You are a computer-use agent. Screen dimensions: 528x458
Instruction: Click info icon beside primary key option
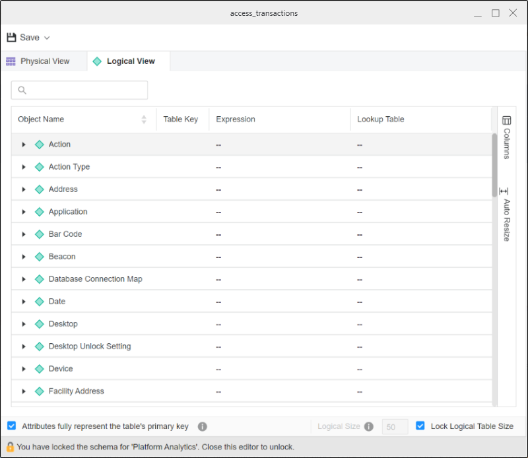[x=203, y=426]
